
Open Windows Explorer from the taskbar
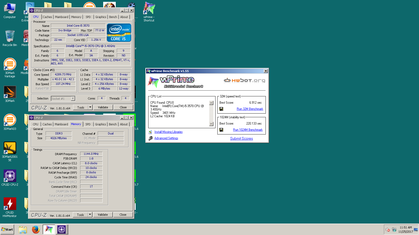[23, 230]
